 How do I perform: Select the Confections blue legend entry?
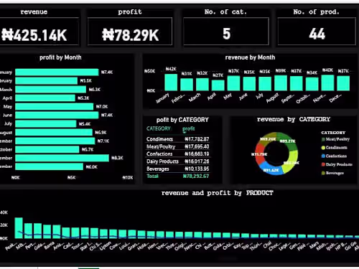tap(334, 156)
